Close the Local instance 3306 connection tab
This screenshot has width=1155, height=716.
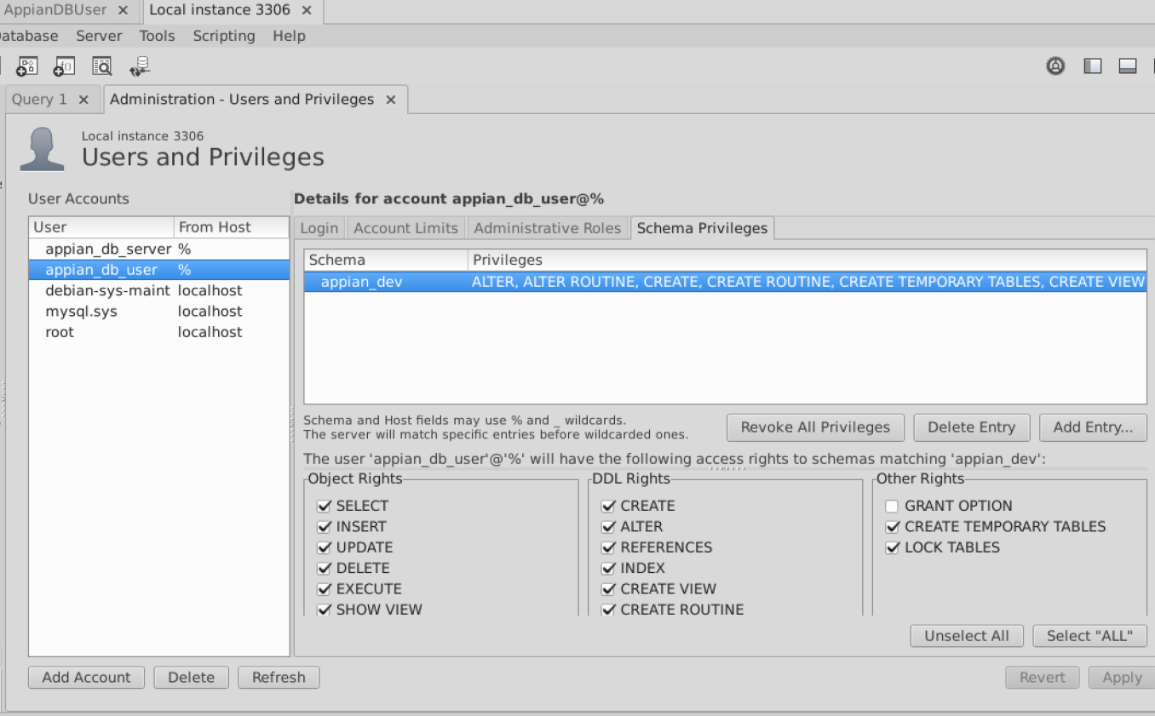click(x=307, y=10)
